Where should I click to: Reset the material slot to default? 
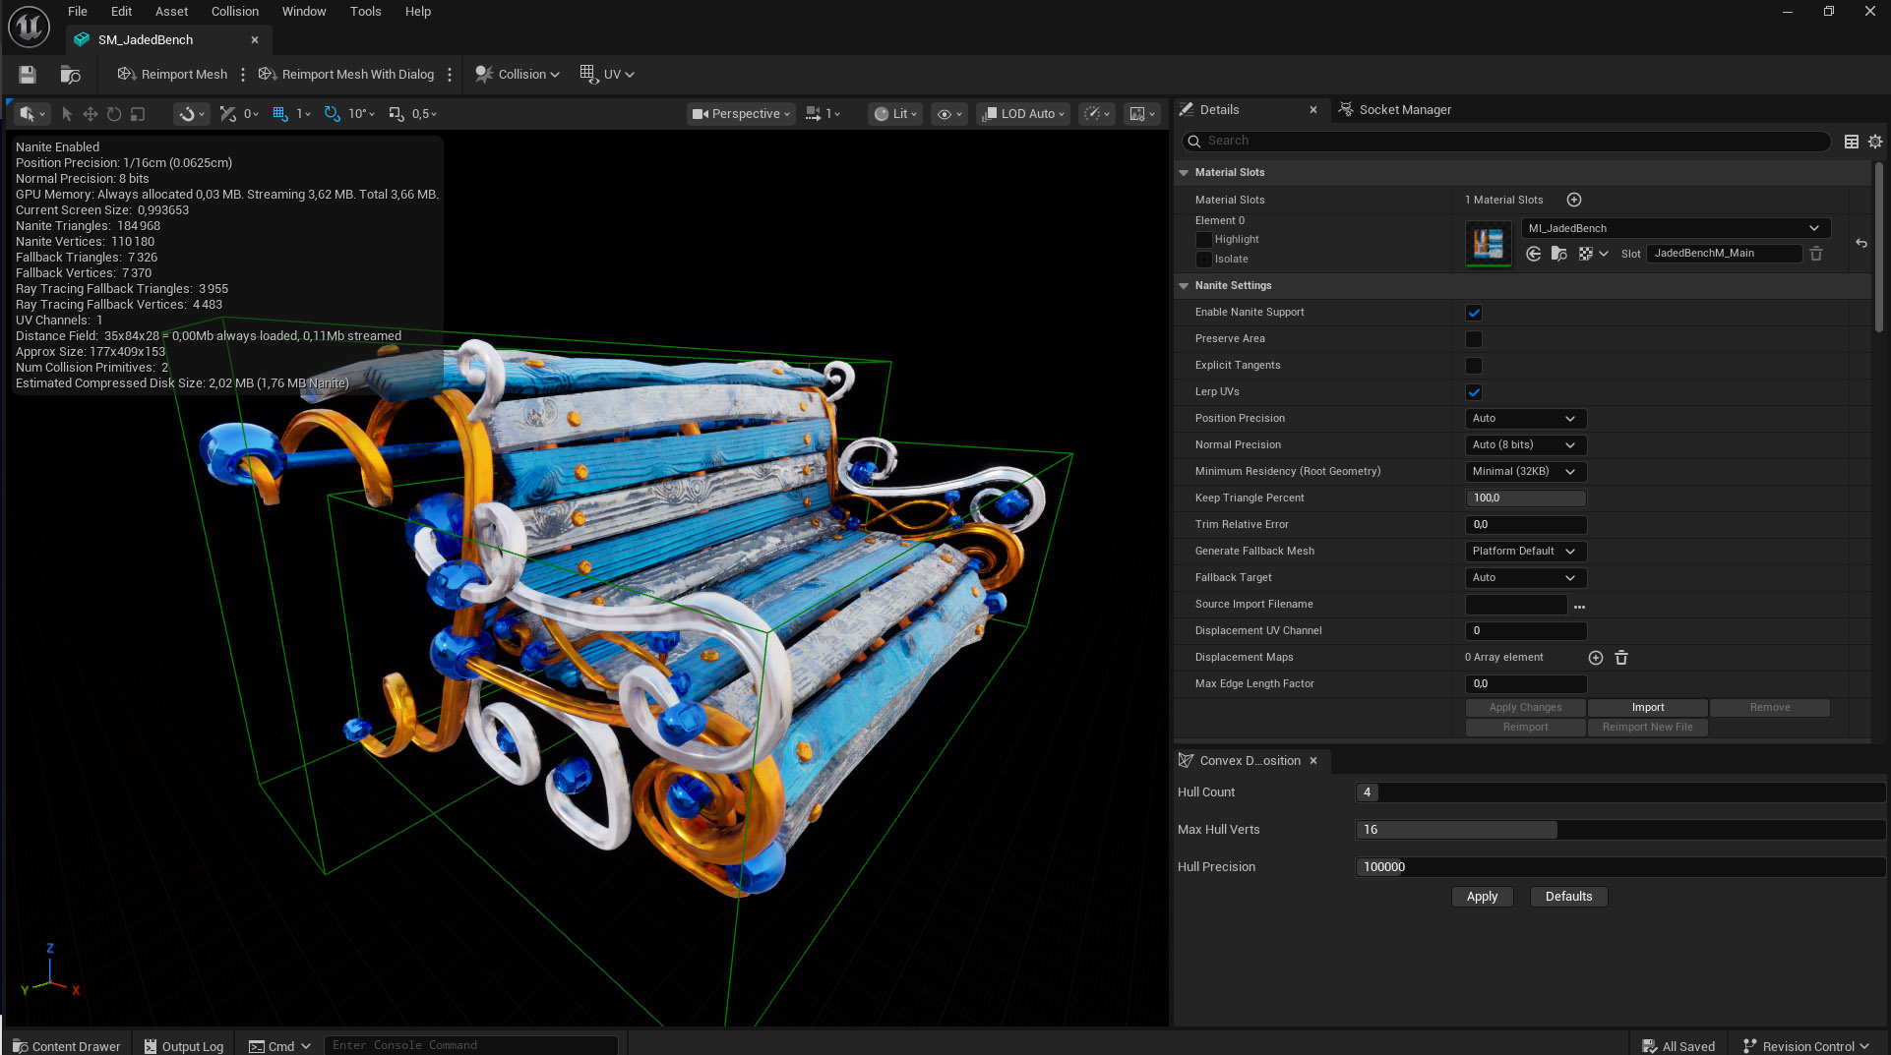[1861, 243]
